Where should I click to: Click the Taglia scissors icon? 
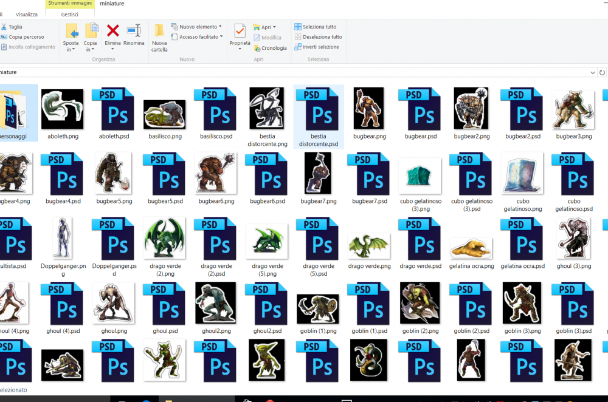pos(4,27)
